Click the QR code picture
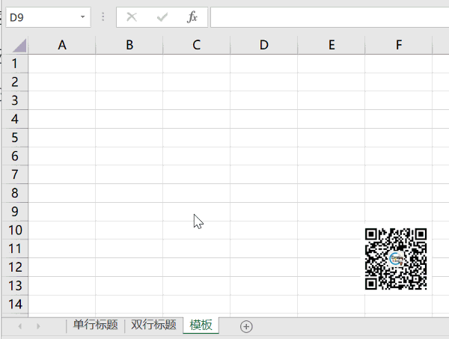Screen dimensions: 449x339 pos(396,259)
